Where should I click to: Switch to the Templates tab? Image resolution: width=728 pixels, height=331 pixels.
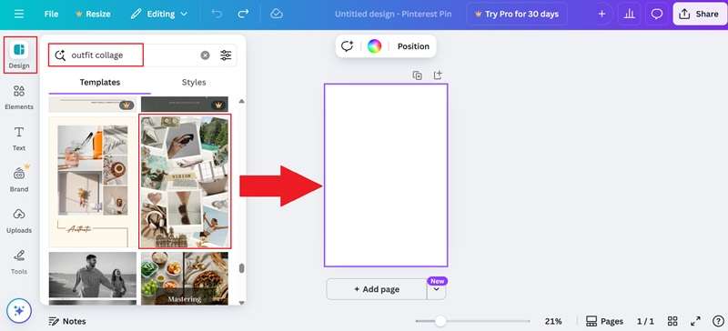coord(100,82)
